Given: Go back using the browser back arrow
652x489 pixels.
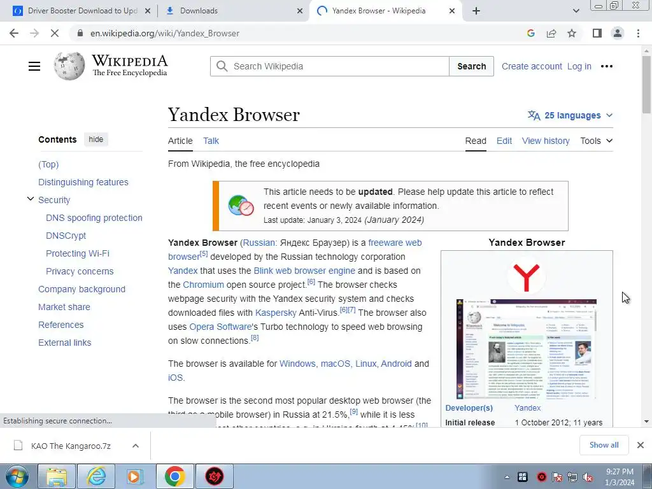Looking at the screenshot, I should point(14,33).
